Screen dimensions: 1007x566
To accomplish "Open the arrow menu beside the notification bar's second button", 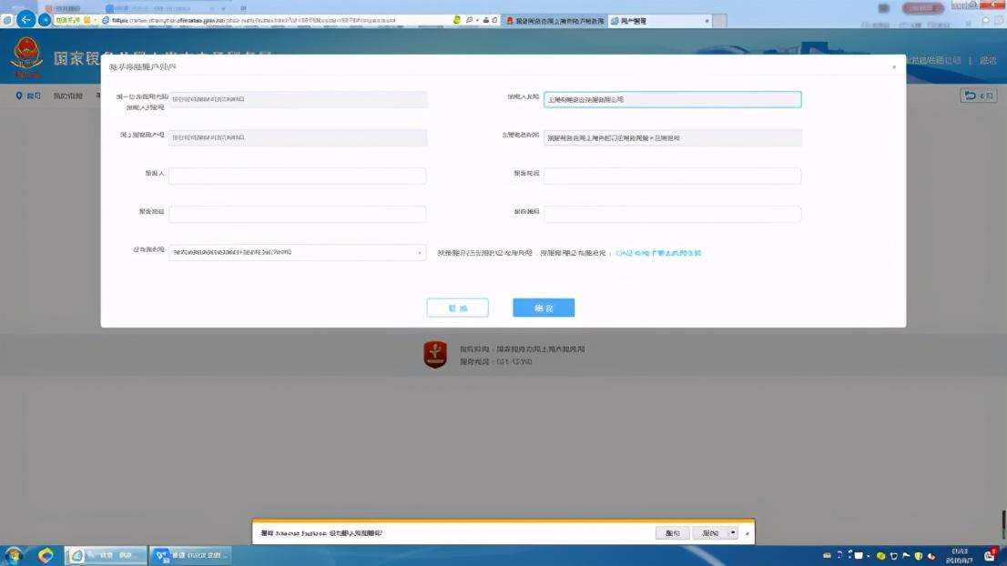I will [x=732, y=533].
